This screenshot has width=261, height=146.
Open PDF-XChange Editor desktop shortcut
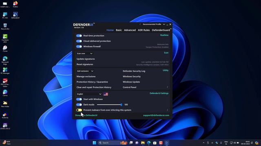click(x=5, y=83)
